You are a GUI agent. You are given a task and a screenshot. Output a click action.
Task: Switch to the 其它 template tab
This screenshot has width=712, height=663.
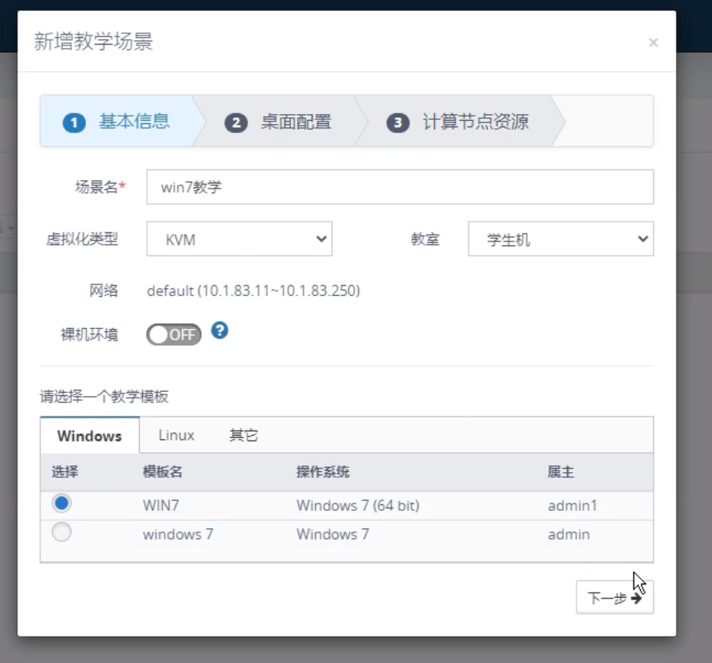[x=243, y=435]
